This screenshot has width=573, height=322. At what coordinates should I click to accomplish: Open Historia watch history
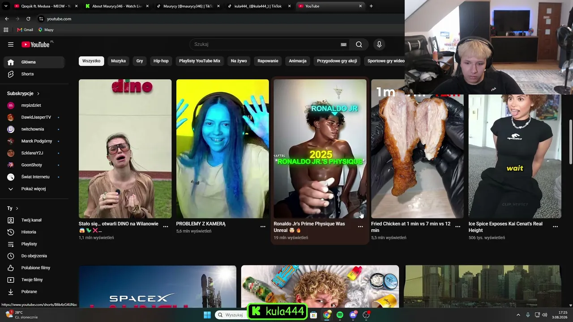(34, 232)
